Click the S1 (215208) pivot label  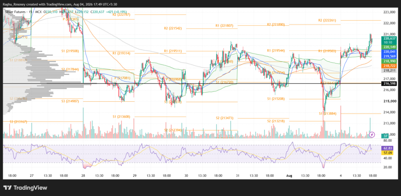coord(276,99)
